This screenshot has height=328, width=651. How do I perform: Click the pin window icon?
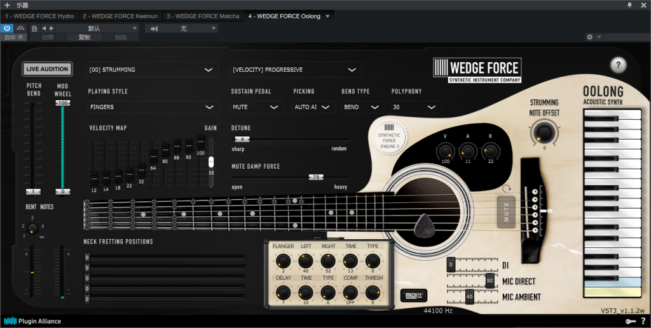(629, 5)
